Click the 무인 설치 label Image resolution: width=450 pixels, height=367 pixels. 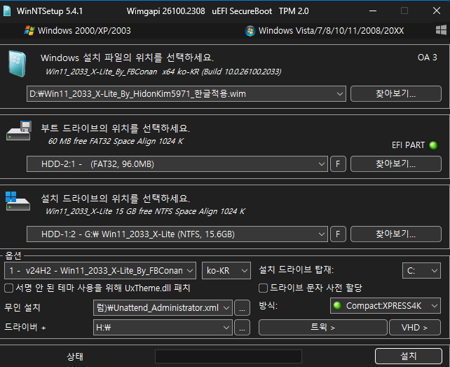(22, 307)
